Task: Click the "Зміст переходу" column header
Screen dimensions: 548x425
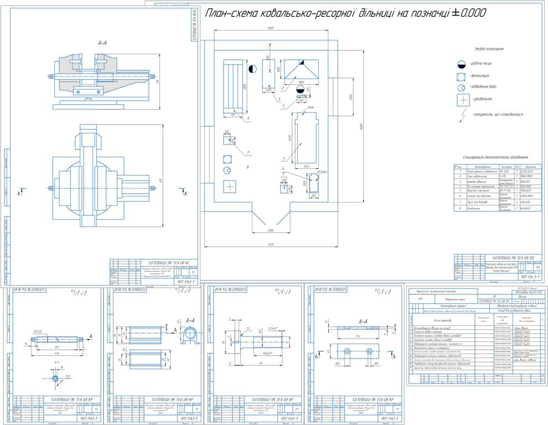Action: click(x=443, y=320)
